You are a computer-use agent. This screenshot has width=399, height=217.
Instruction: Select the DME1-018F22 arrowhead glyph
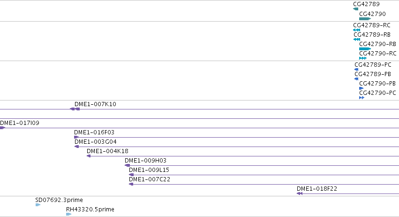(x=300, y=194)
